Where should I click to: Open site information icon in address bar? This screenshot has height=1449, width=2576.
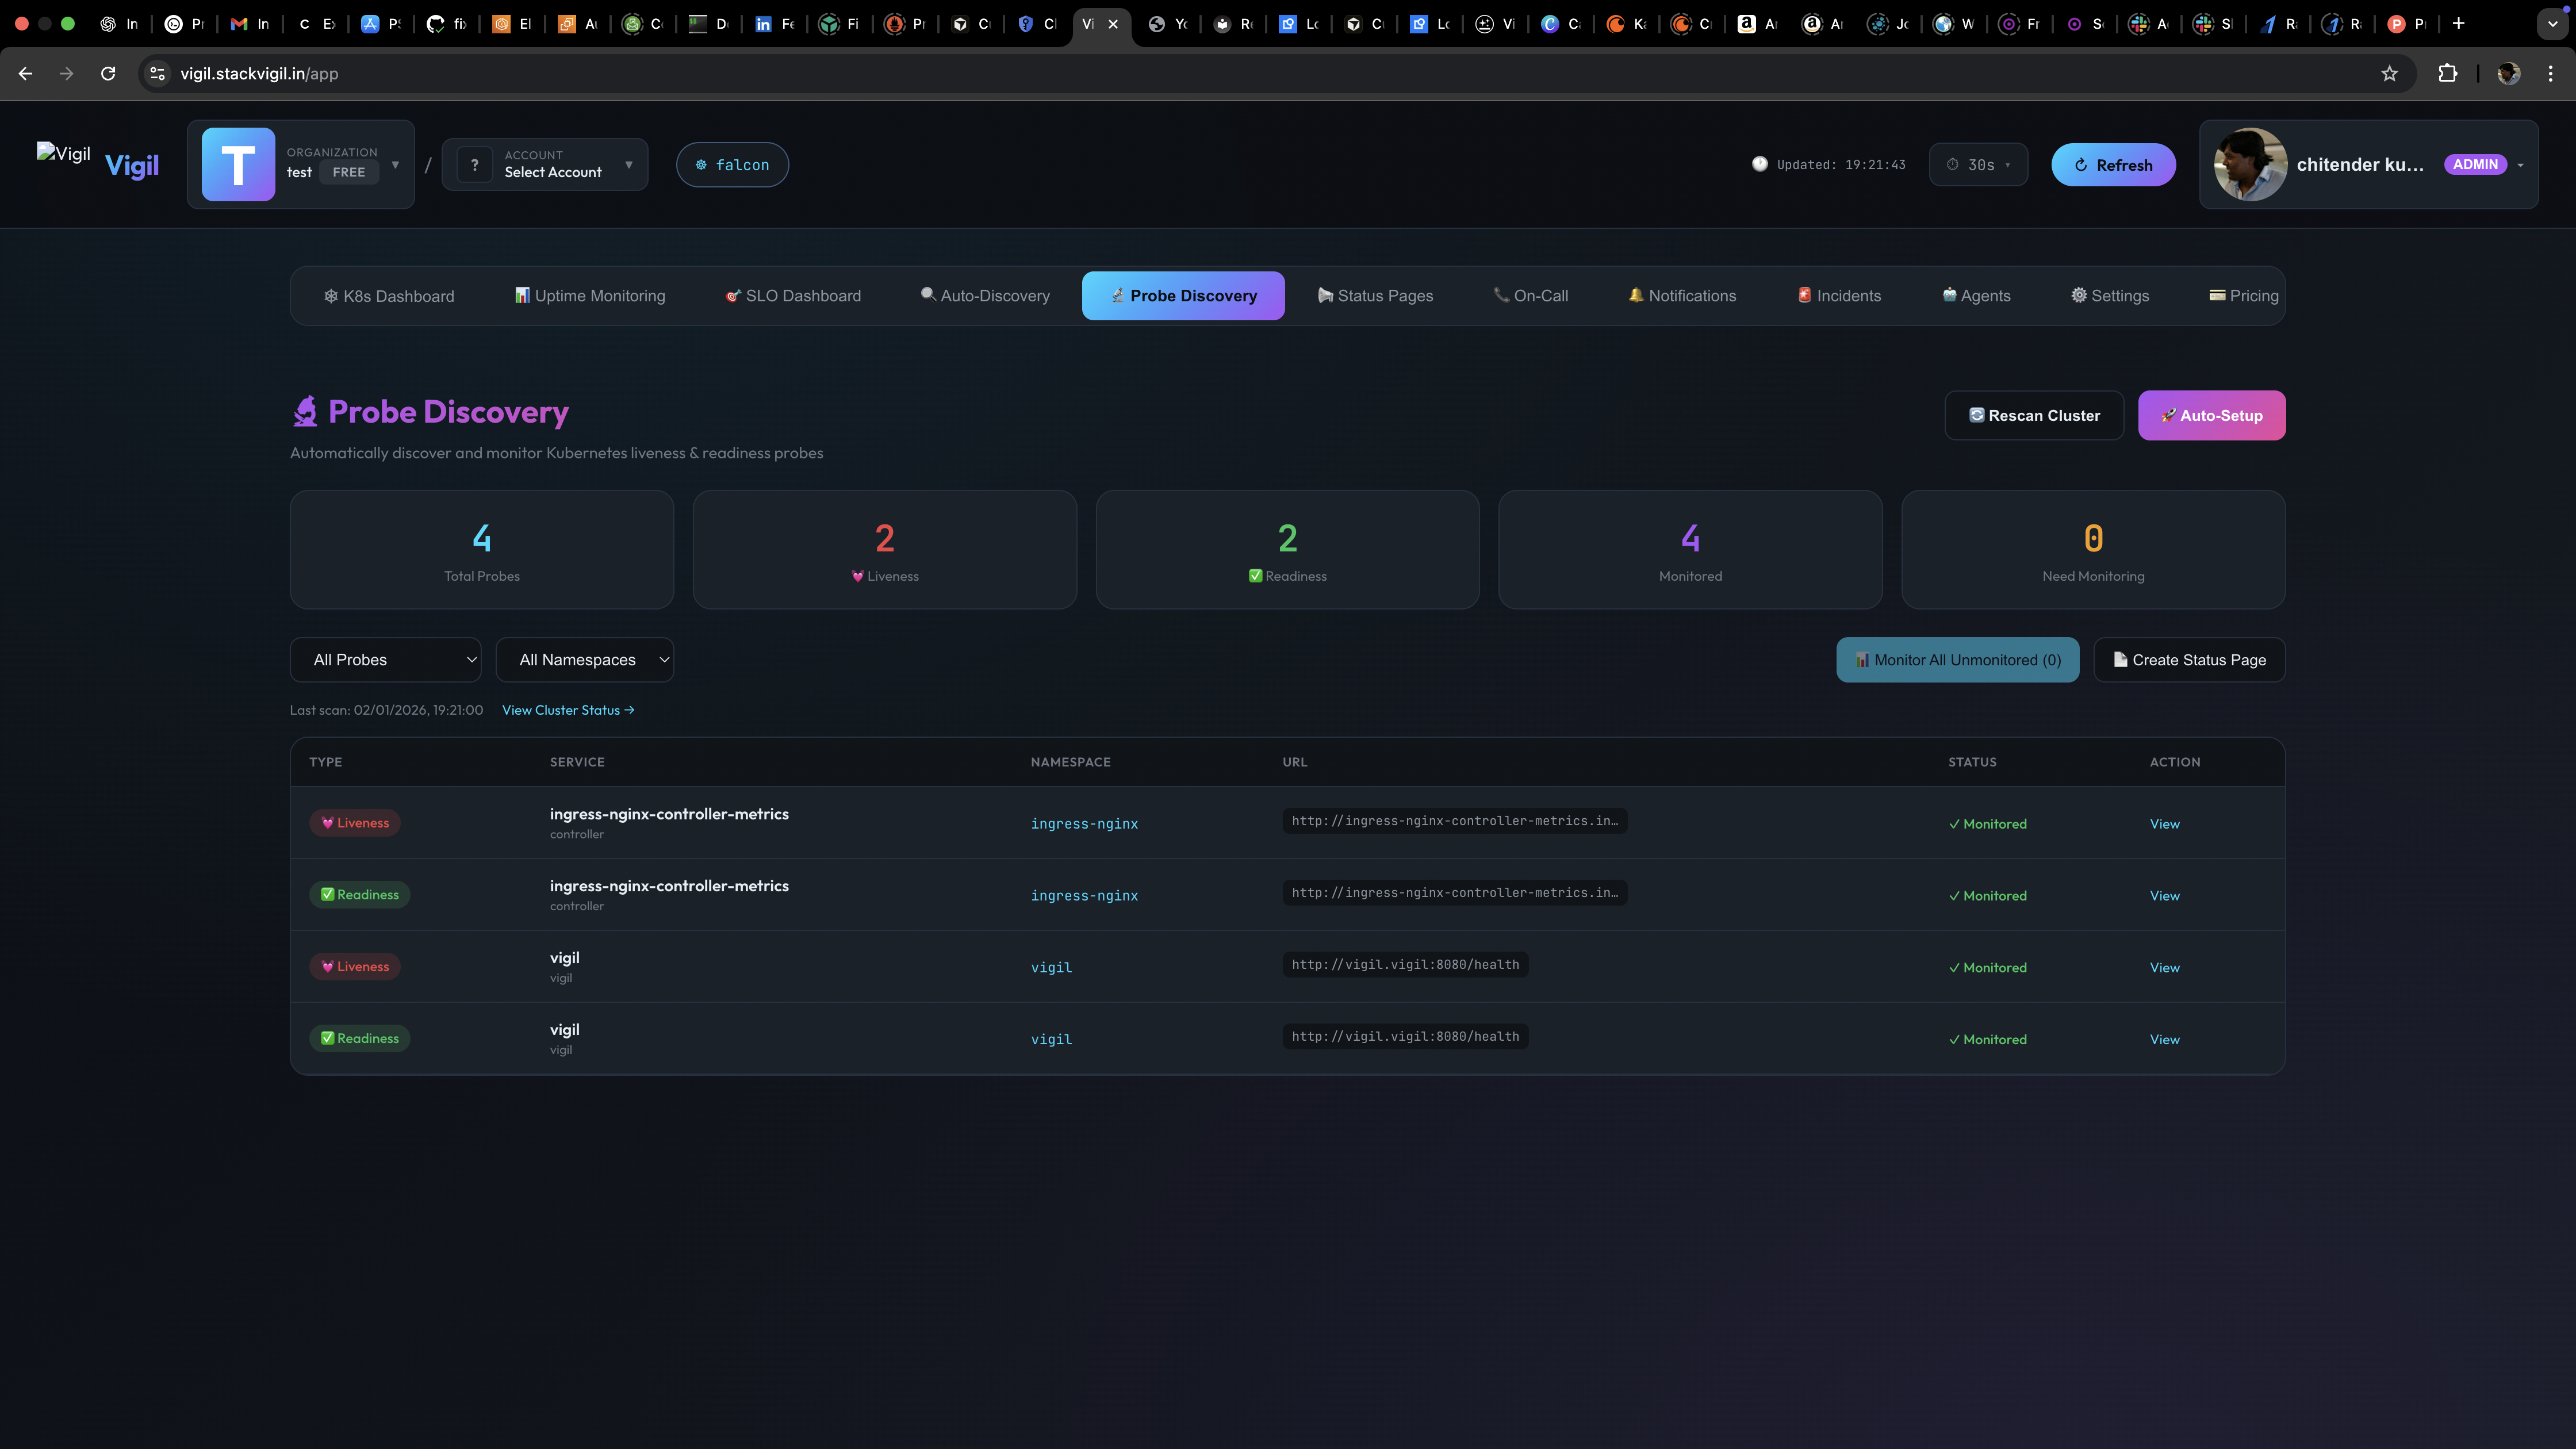pos(157,73)
